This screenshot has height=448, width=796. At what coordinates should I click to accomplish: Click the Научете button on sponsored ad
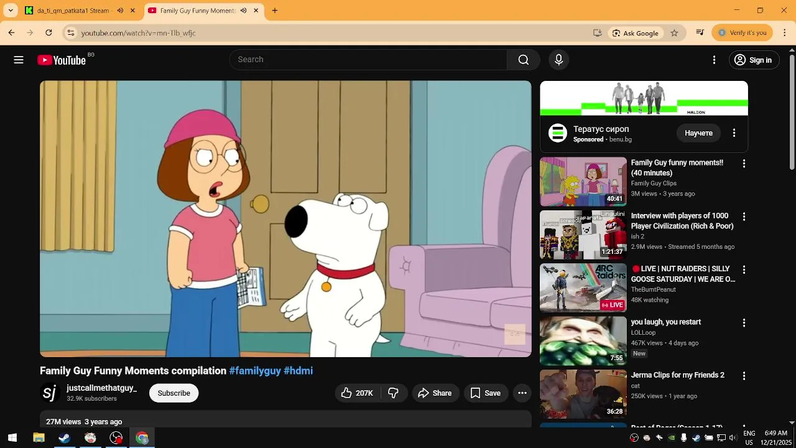tap(698, 133)
